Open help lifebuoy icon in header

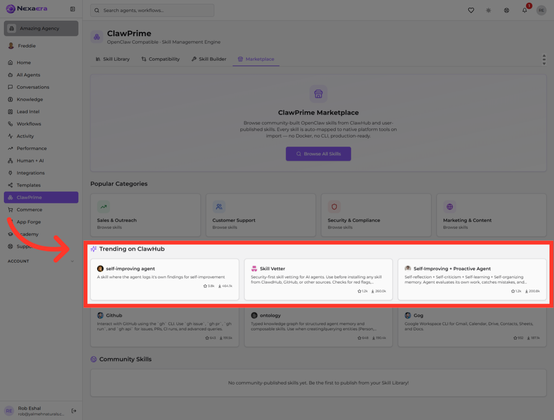point(507,10)
